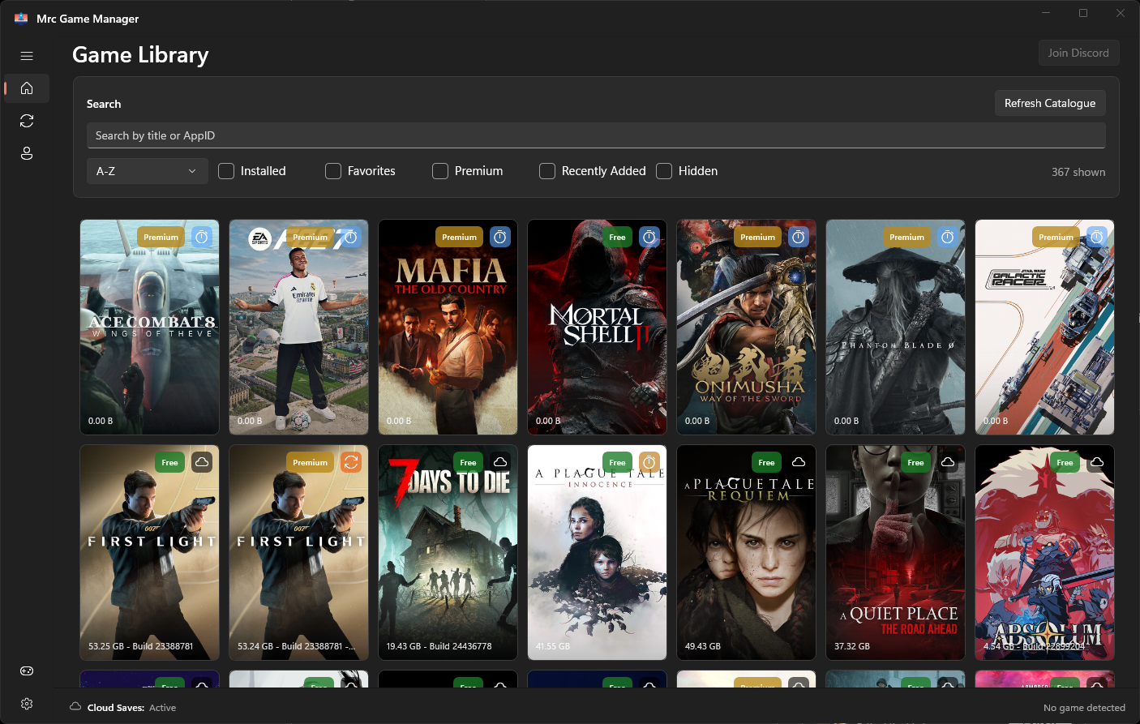Open EA Sports FC game card
Image resolution: width=1140 pixels, height=724 pixels.
(298, 328)
